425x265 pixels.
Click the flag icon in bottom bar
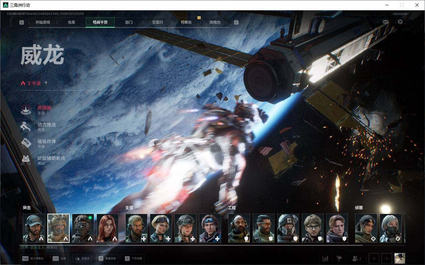pyautogui.click(x=339, y=258)
